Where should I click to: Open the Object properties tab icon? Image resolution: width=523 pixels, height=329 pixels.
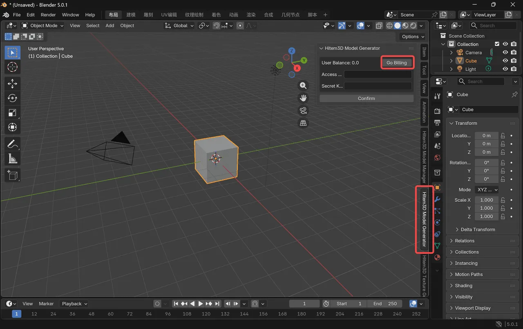point(437,187)
